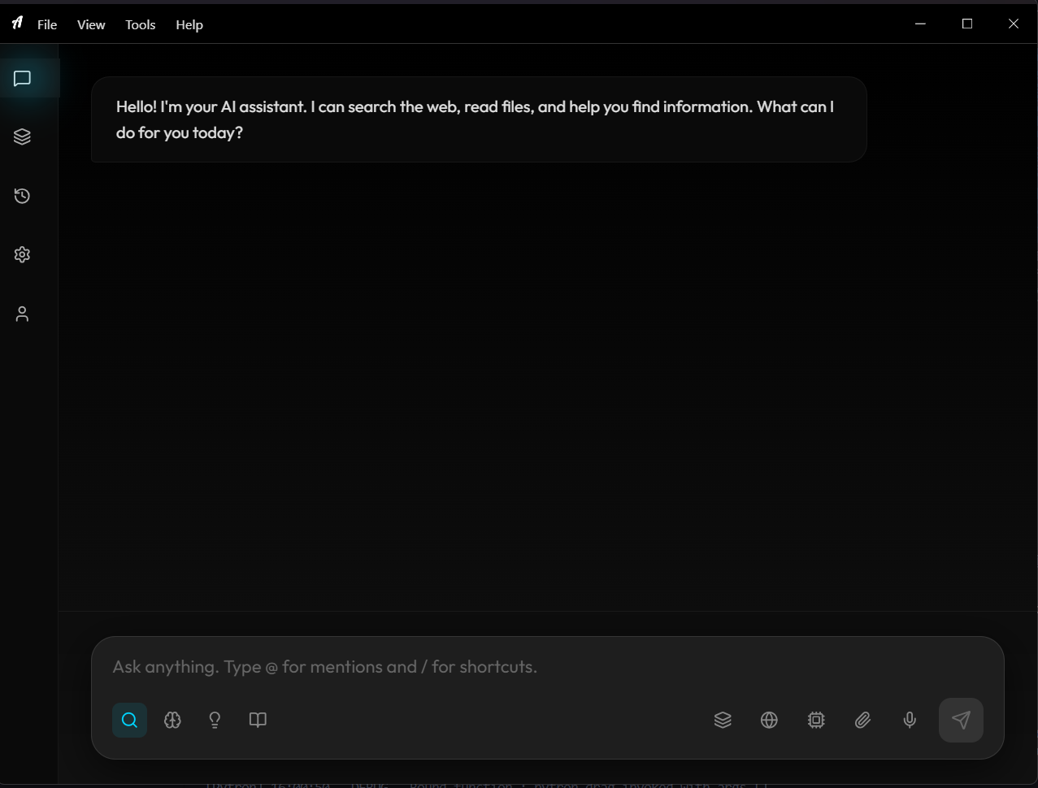Open the settings panel

click(22, 254)
